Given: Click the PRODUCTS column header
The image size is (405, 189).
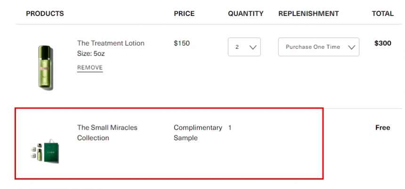Looking at the screenshot, I should coord(45,14).
